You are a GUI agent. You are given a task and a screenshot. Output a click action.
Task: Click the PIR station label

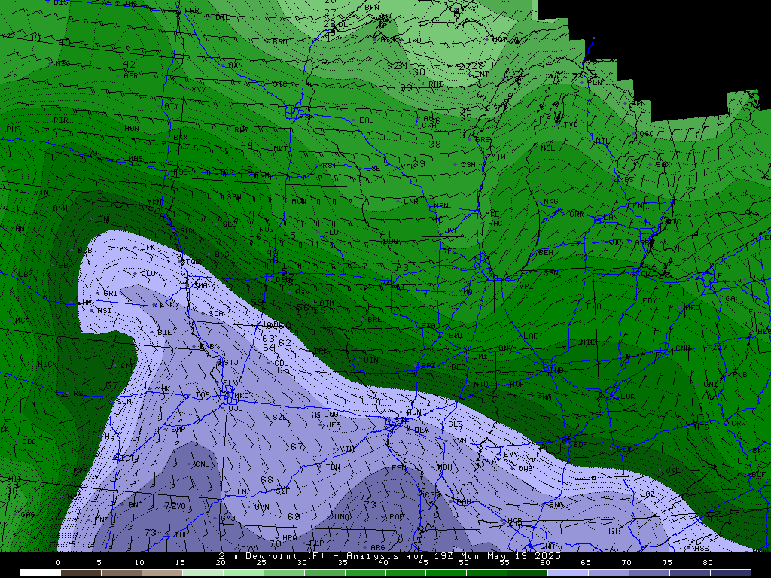pos(60,120)
